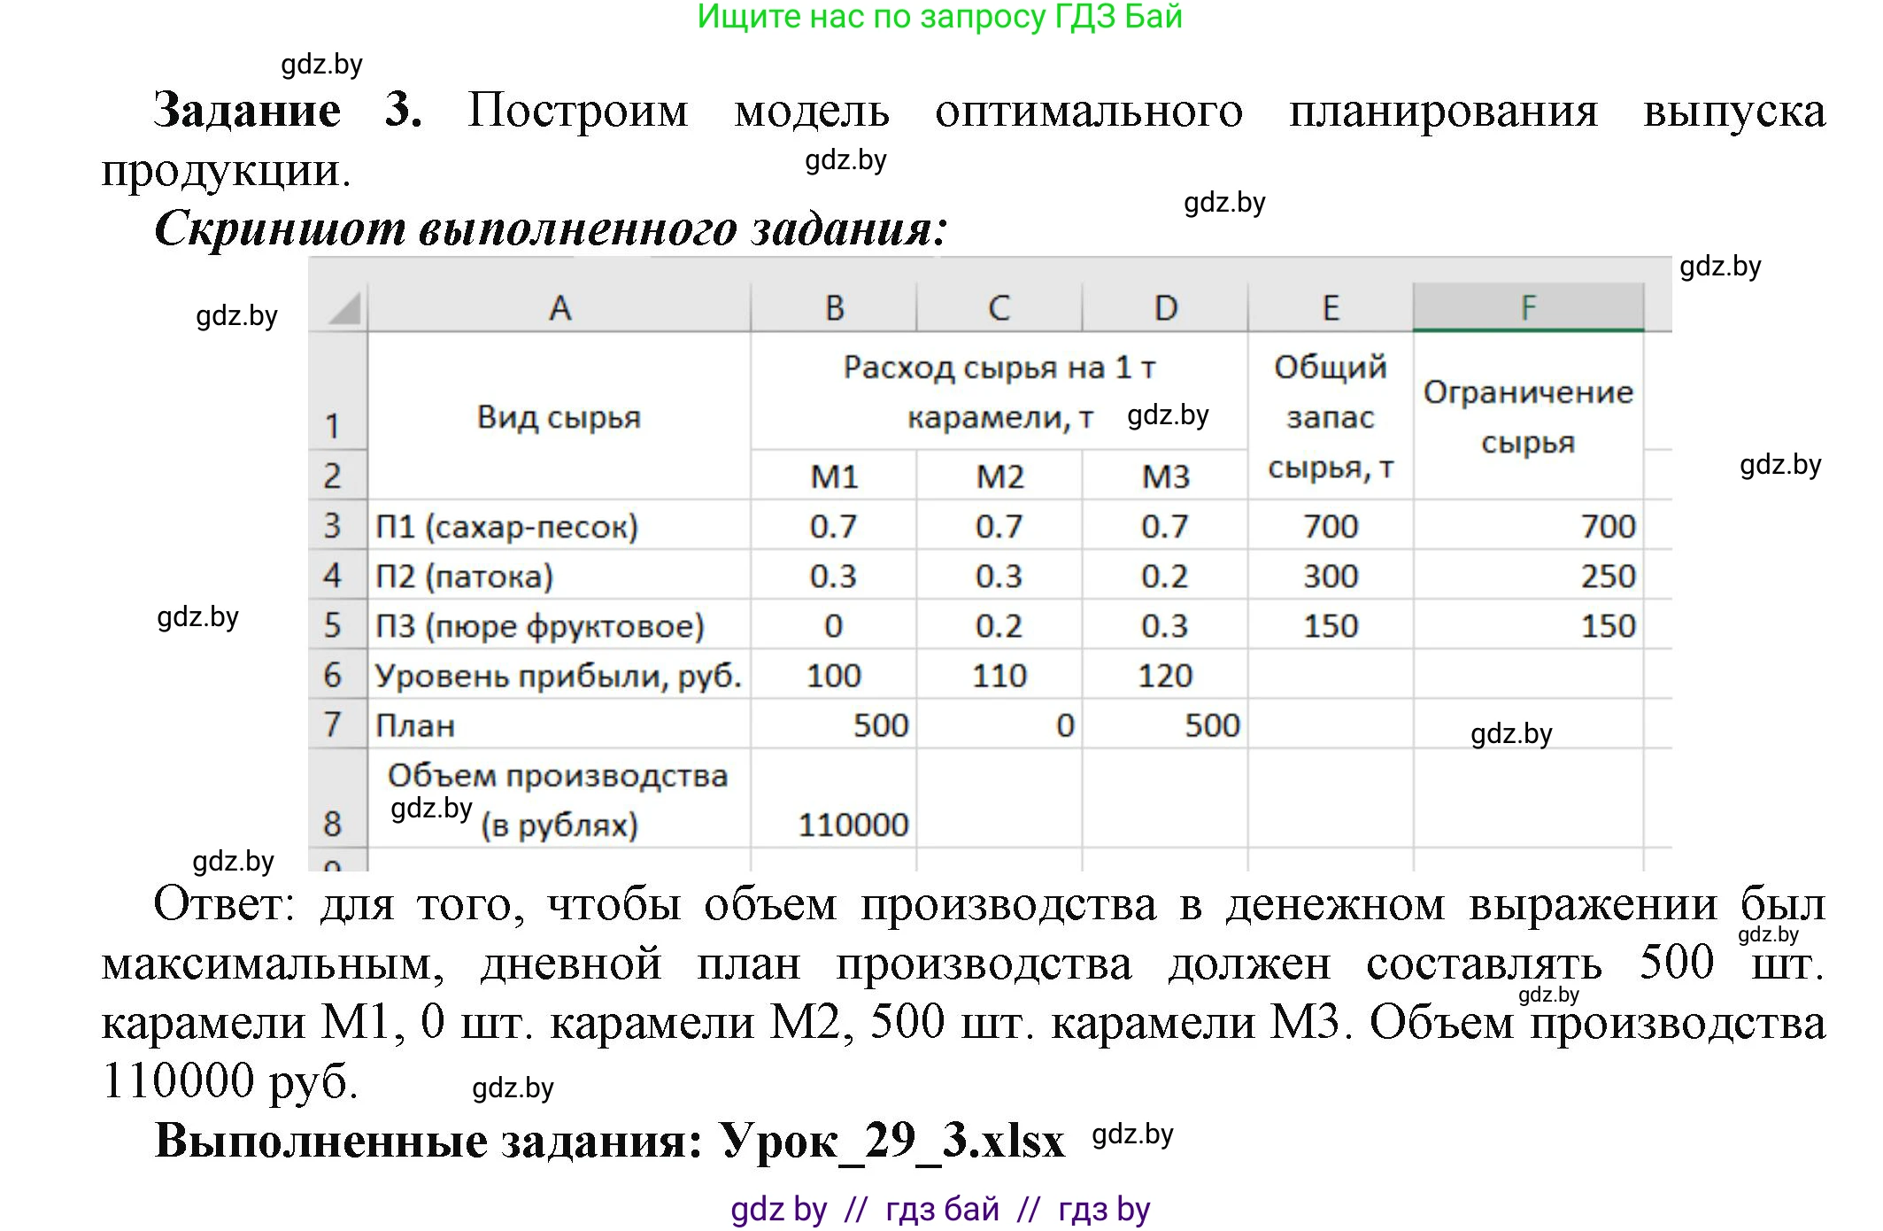Click the 'Ищите нас по запросу ГДЗ Бай' banner

pyautogui.click(x=940, y=17)
